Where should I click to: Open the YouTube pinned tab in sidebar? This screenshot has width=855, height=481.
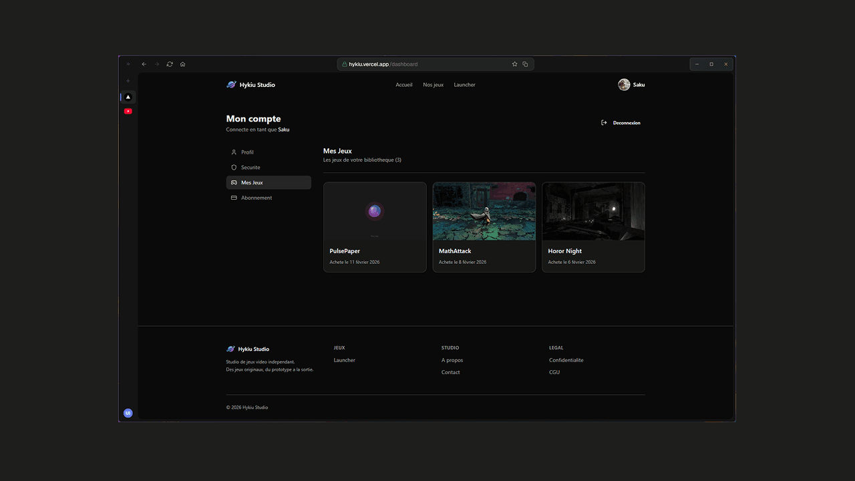128,112
